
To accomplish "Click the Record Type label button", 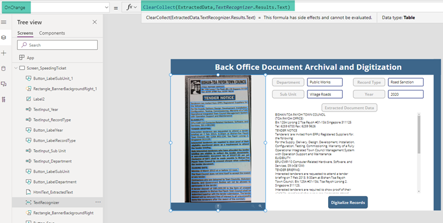I will coord(369,82).
